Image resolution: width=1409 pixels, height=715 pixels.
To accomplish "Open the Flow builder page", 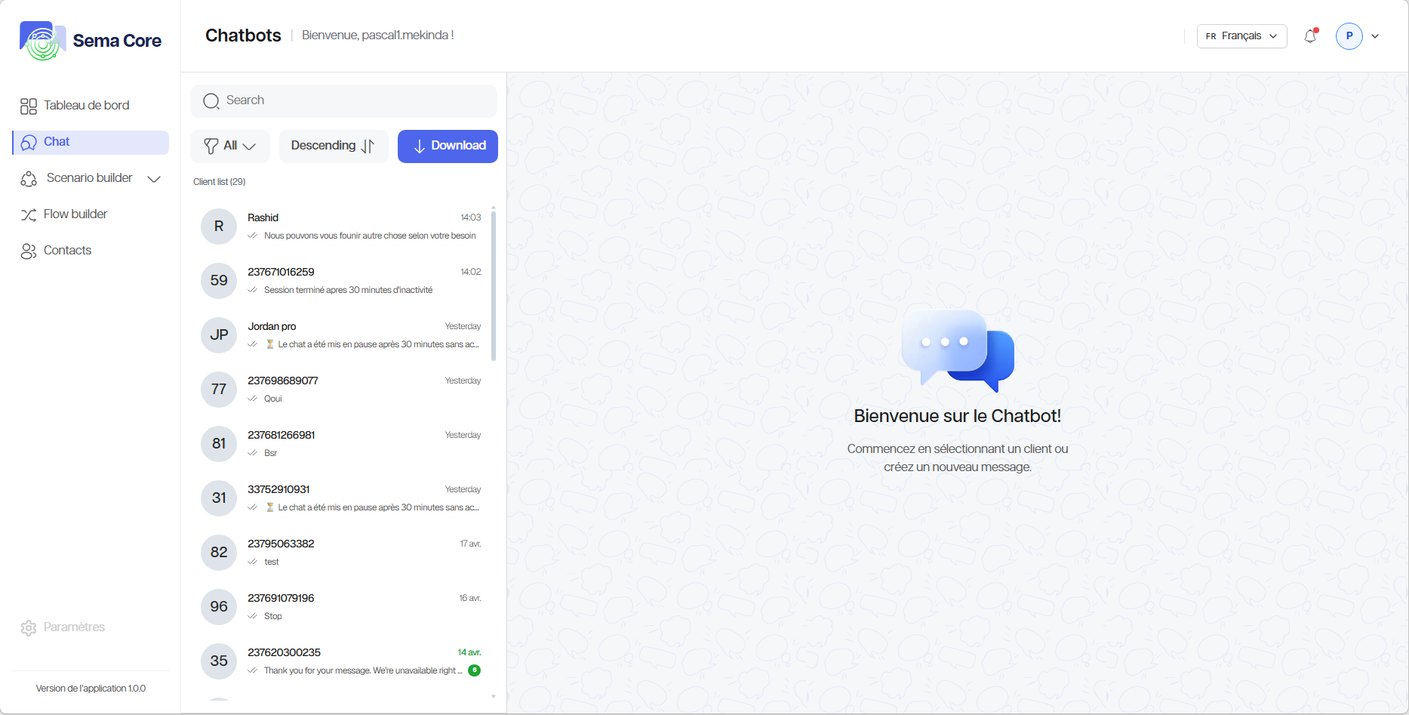I will 75,214.
